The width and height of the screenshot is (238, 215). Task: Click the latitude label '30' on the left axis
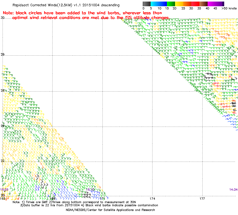[3, 18]
